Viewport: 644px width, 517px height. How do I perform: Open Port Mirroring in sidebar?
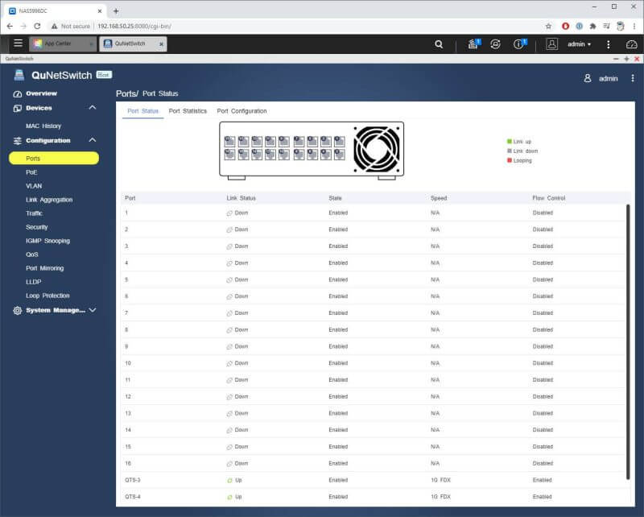pos(44,268)
